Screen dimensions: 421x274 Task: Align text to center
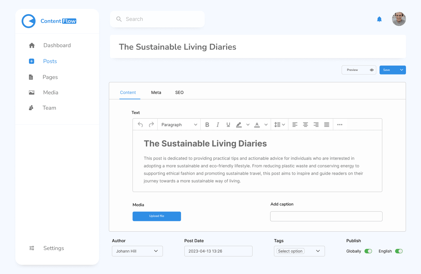pos(305,124)
